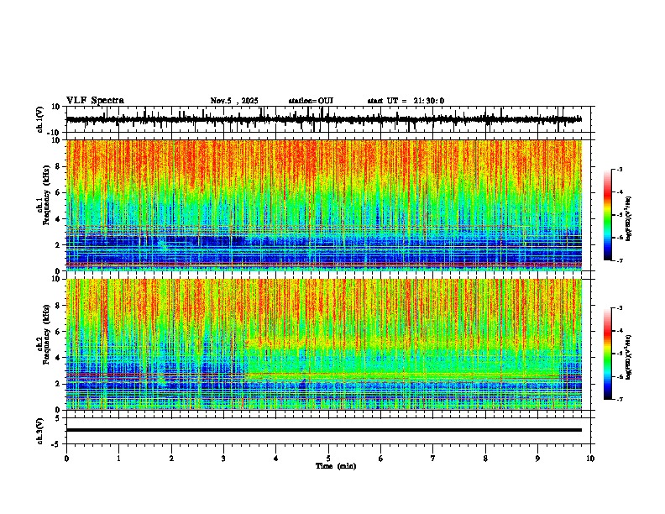Click the "6" kHz tick of ch.2 spectrogram
The image size is (665, 514).
click(58, 331)
